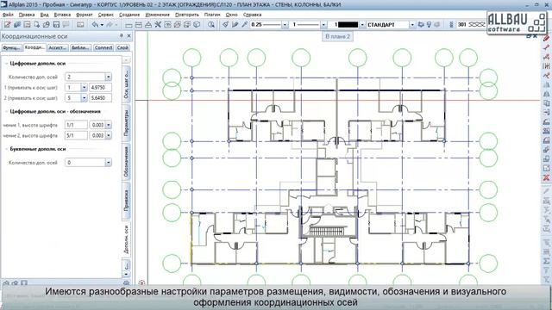The width and height of the screenshot is (552, 310).
Task: Open the line color dropdown arrow
Action: (x=362, y=25)
